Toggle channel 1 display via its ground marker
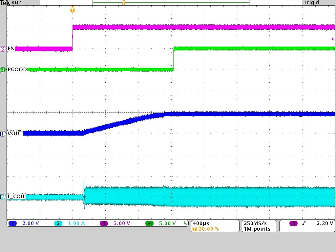Screen dimensions: 336x252 (x=3, y=133)
